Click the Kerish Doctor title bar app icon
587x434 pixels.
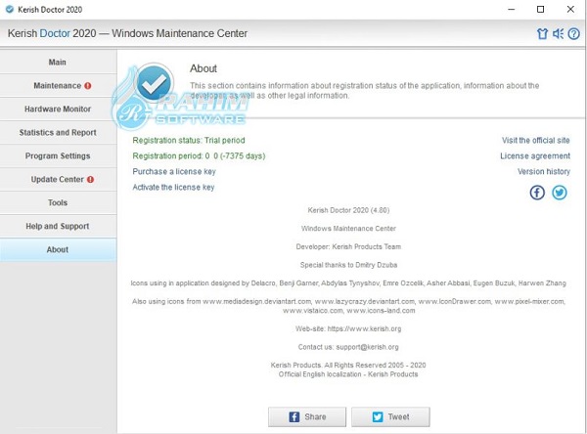pyautogui.click(x=10, y=10)
